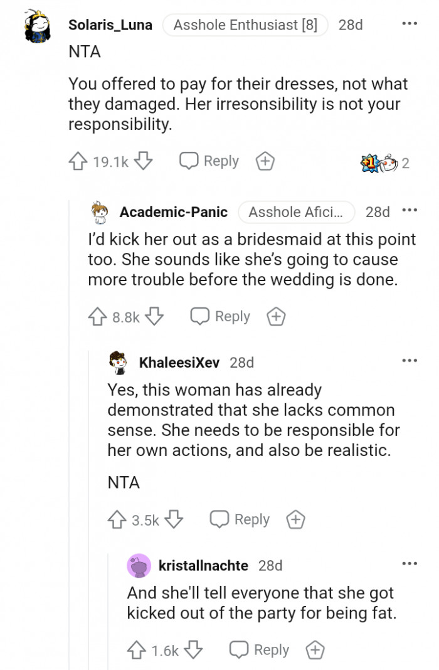Click the Asshole Enthusiast [8] flair
Viewport: 439px width, 670px height.
click(245, 25)
